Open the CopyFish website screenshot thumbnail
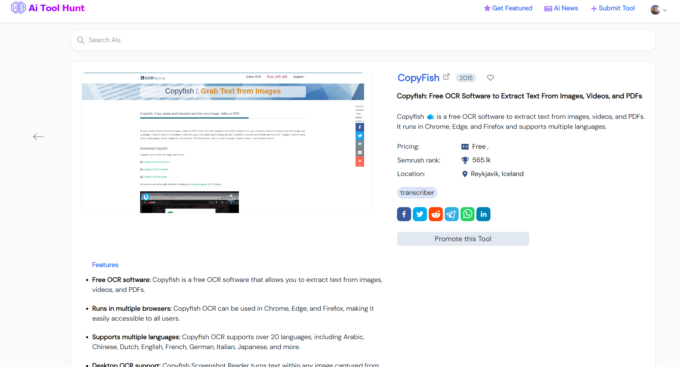Viewport: 680px width, 367px height. pos(227,143)
